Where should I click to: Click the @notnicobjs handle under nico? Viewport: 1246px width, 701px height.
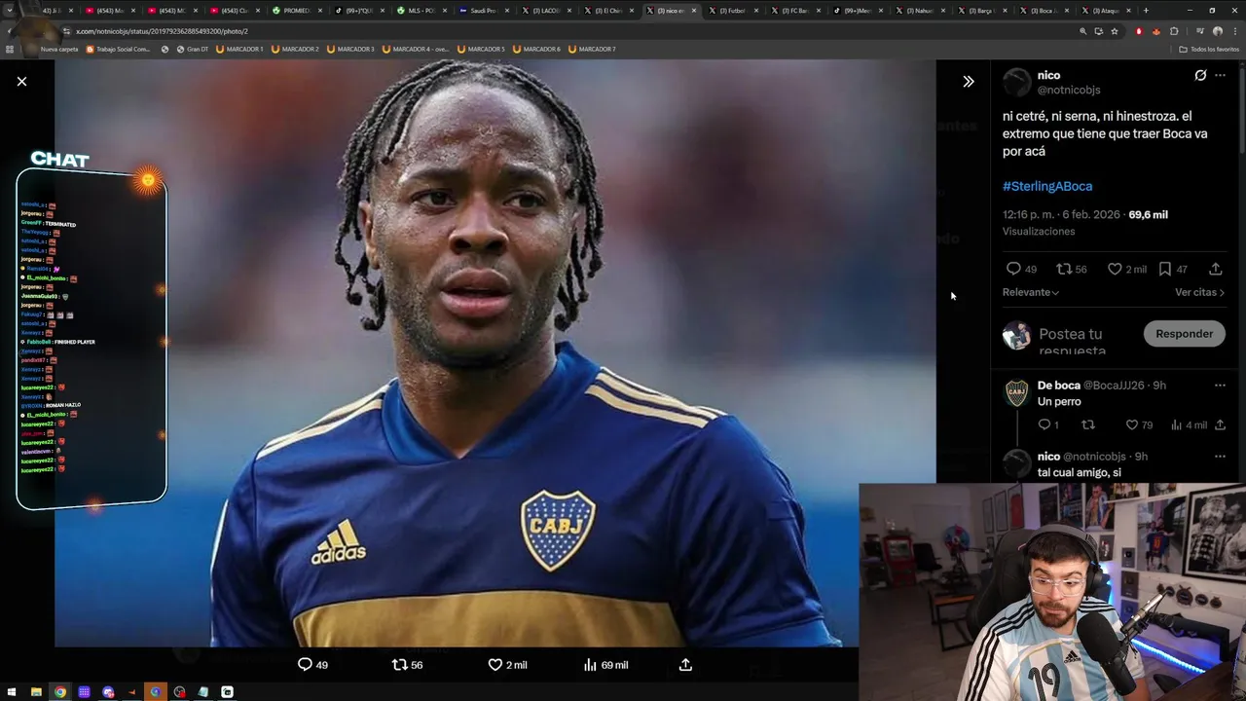(x=1069, y=90)
